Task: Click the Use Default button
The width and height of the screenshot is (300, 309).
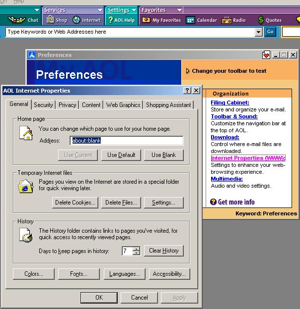Action: click(121, 155)
